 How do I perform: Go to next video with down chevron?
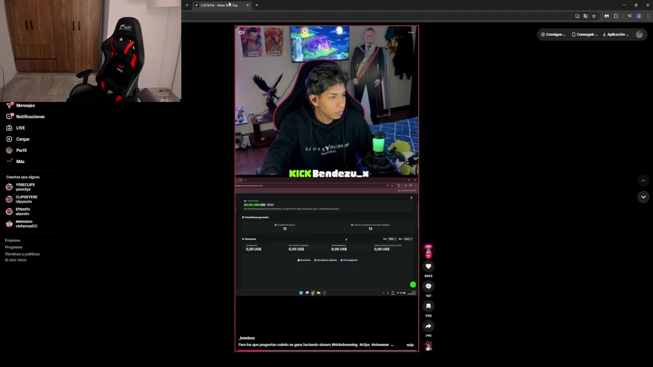[643, 197]
